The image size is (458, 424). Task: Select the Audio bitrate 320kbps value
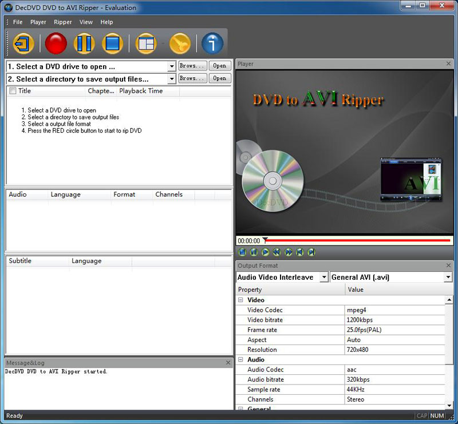395,379
